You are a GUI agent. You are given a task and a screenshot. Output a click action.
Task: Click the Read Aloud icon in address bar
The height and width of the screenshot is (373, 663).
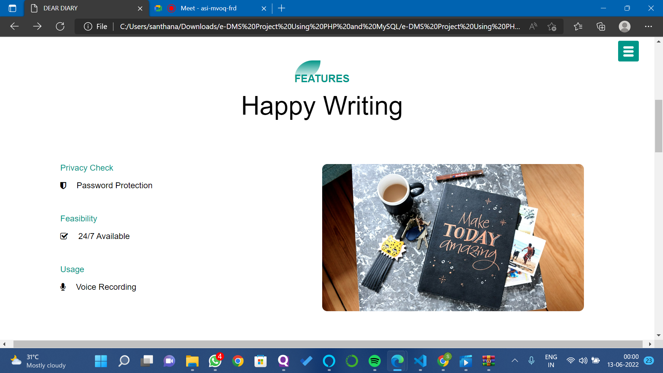(x=533, y=27)
